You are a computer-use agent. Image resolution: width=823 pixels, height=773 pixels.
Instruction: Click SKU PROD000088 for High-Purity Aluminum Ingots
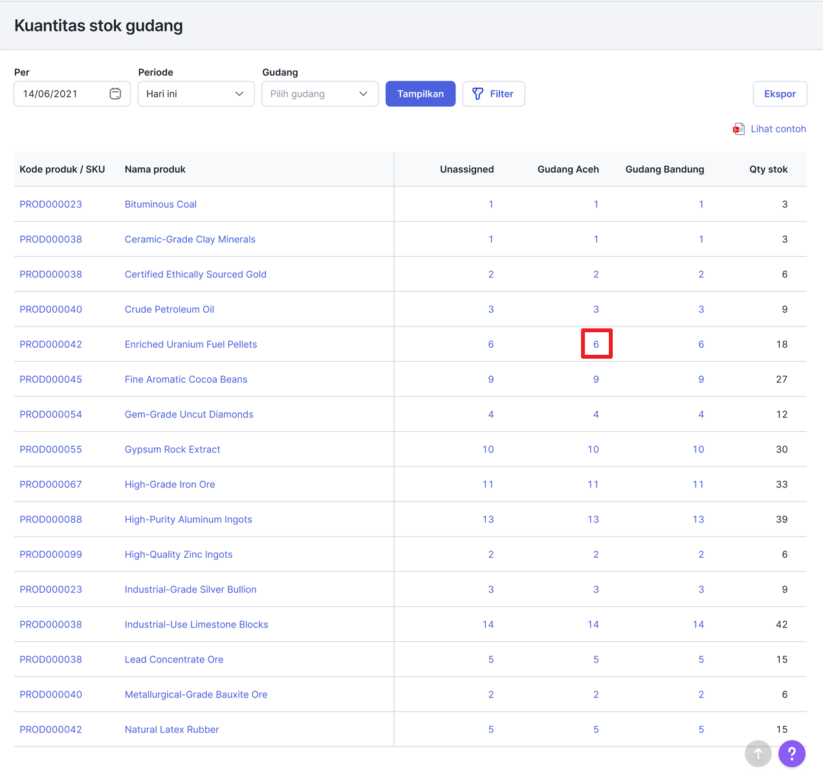[x=51, y=520]
